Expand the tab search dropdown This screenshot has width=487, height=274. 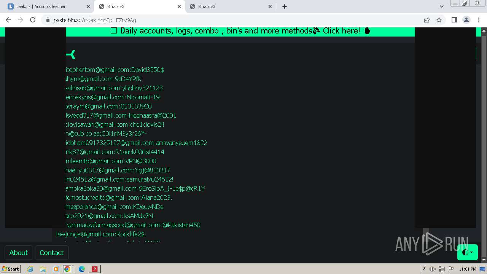coord(441,6)
